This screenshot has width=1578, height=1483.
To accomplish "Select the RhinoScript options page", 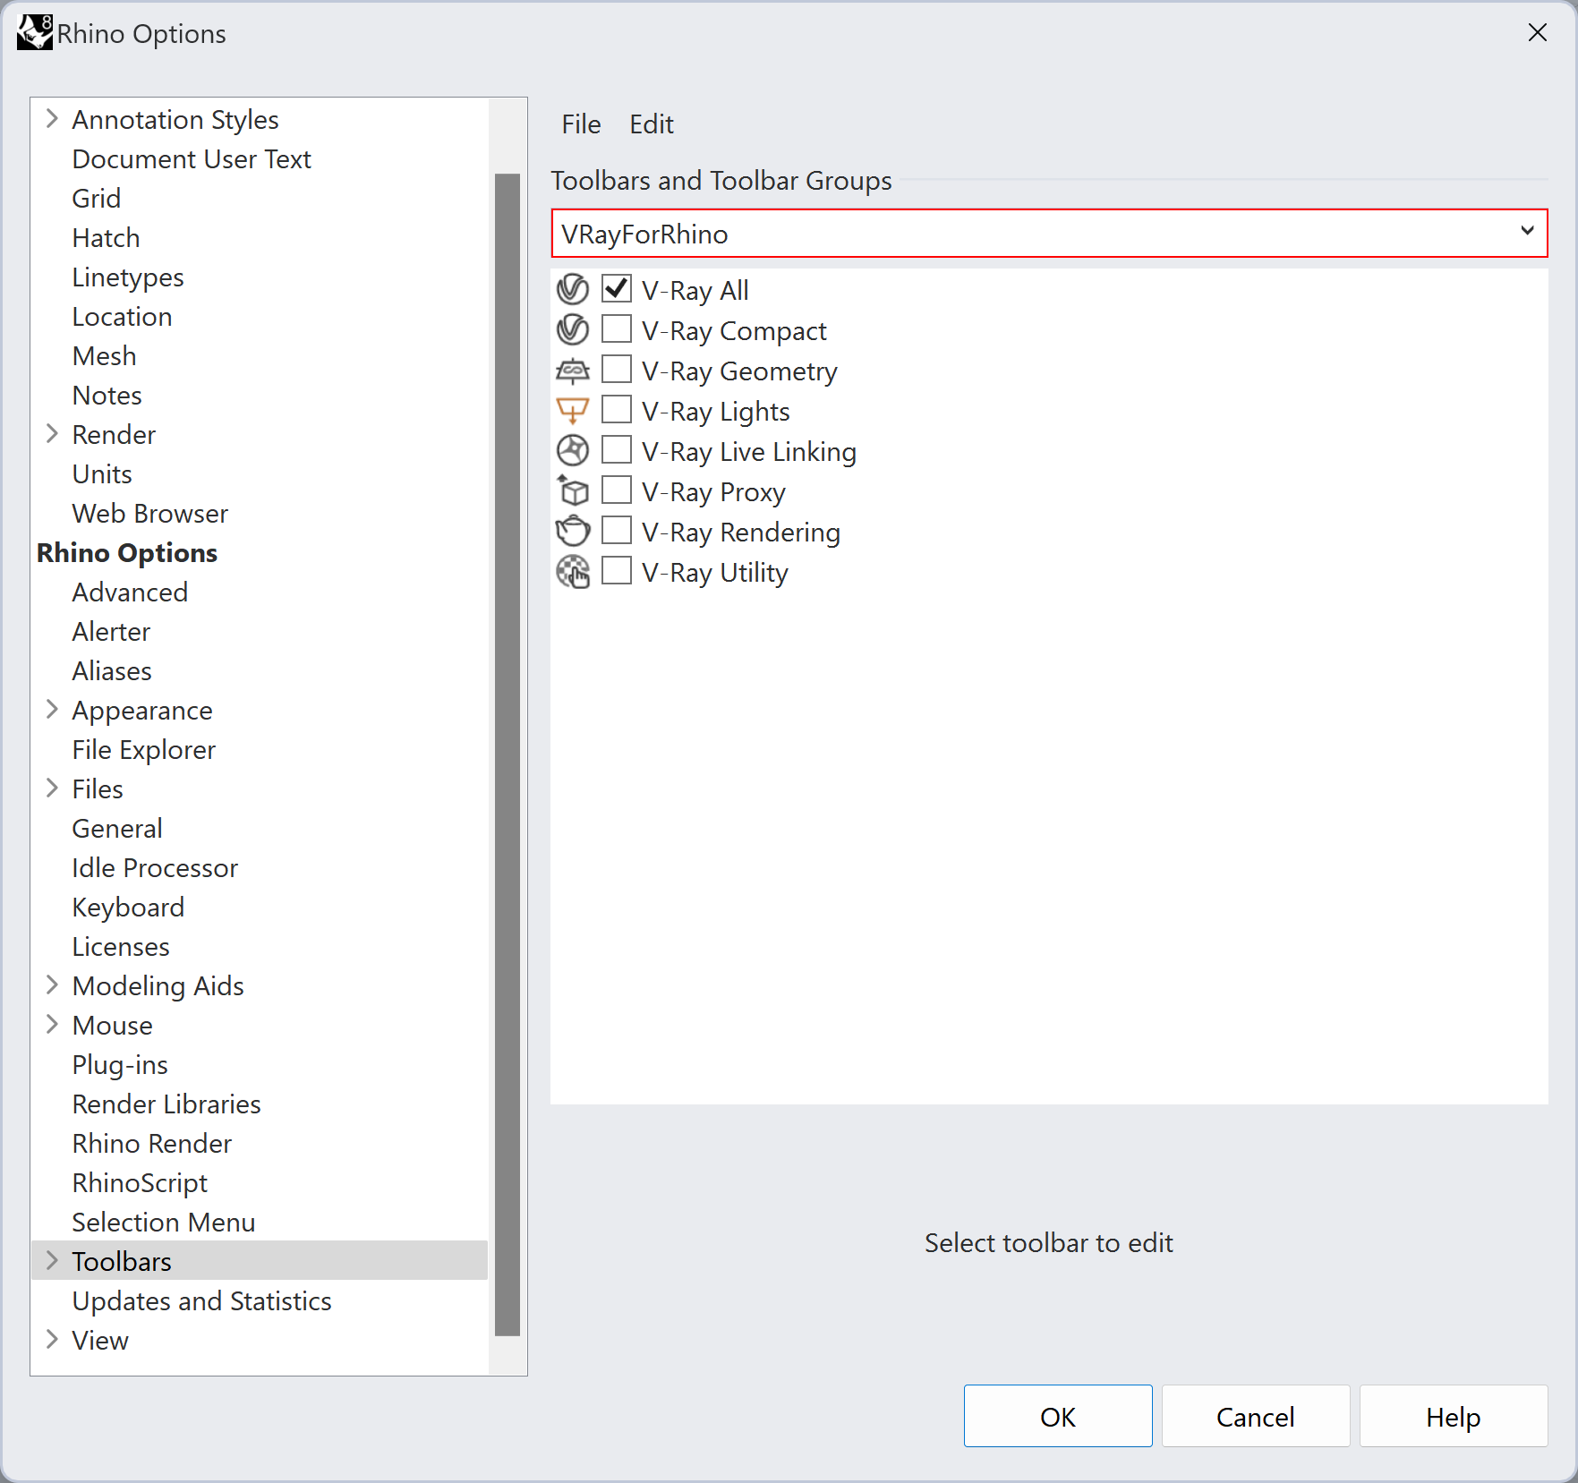I will (140, 1183).
